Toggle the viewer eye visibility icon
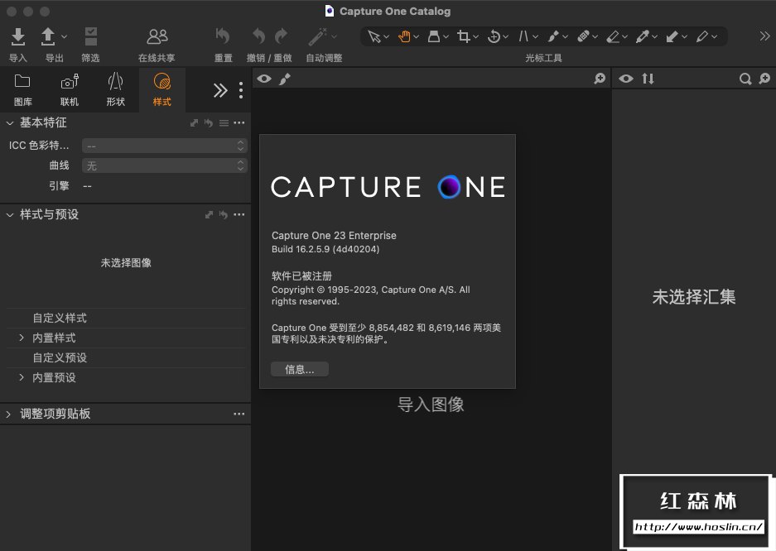This screenshot has height=551, width=776. point(264,79)
